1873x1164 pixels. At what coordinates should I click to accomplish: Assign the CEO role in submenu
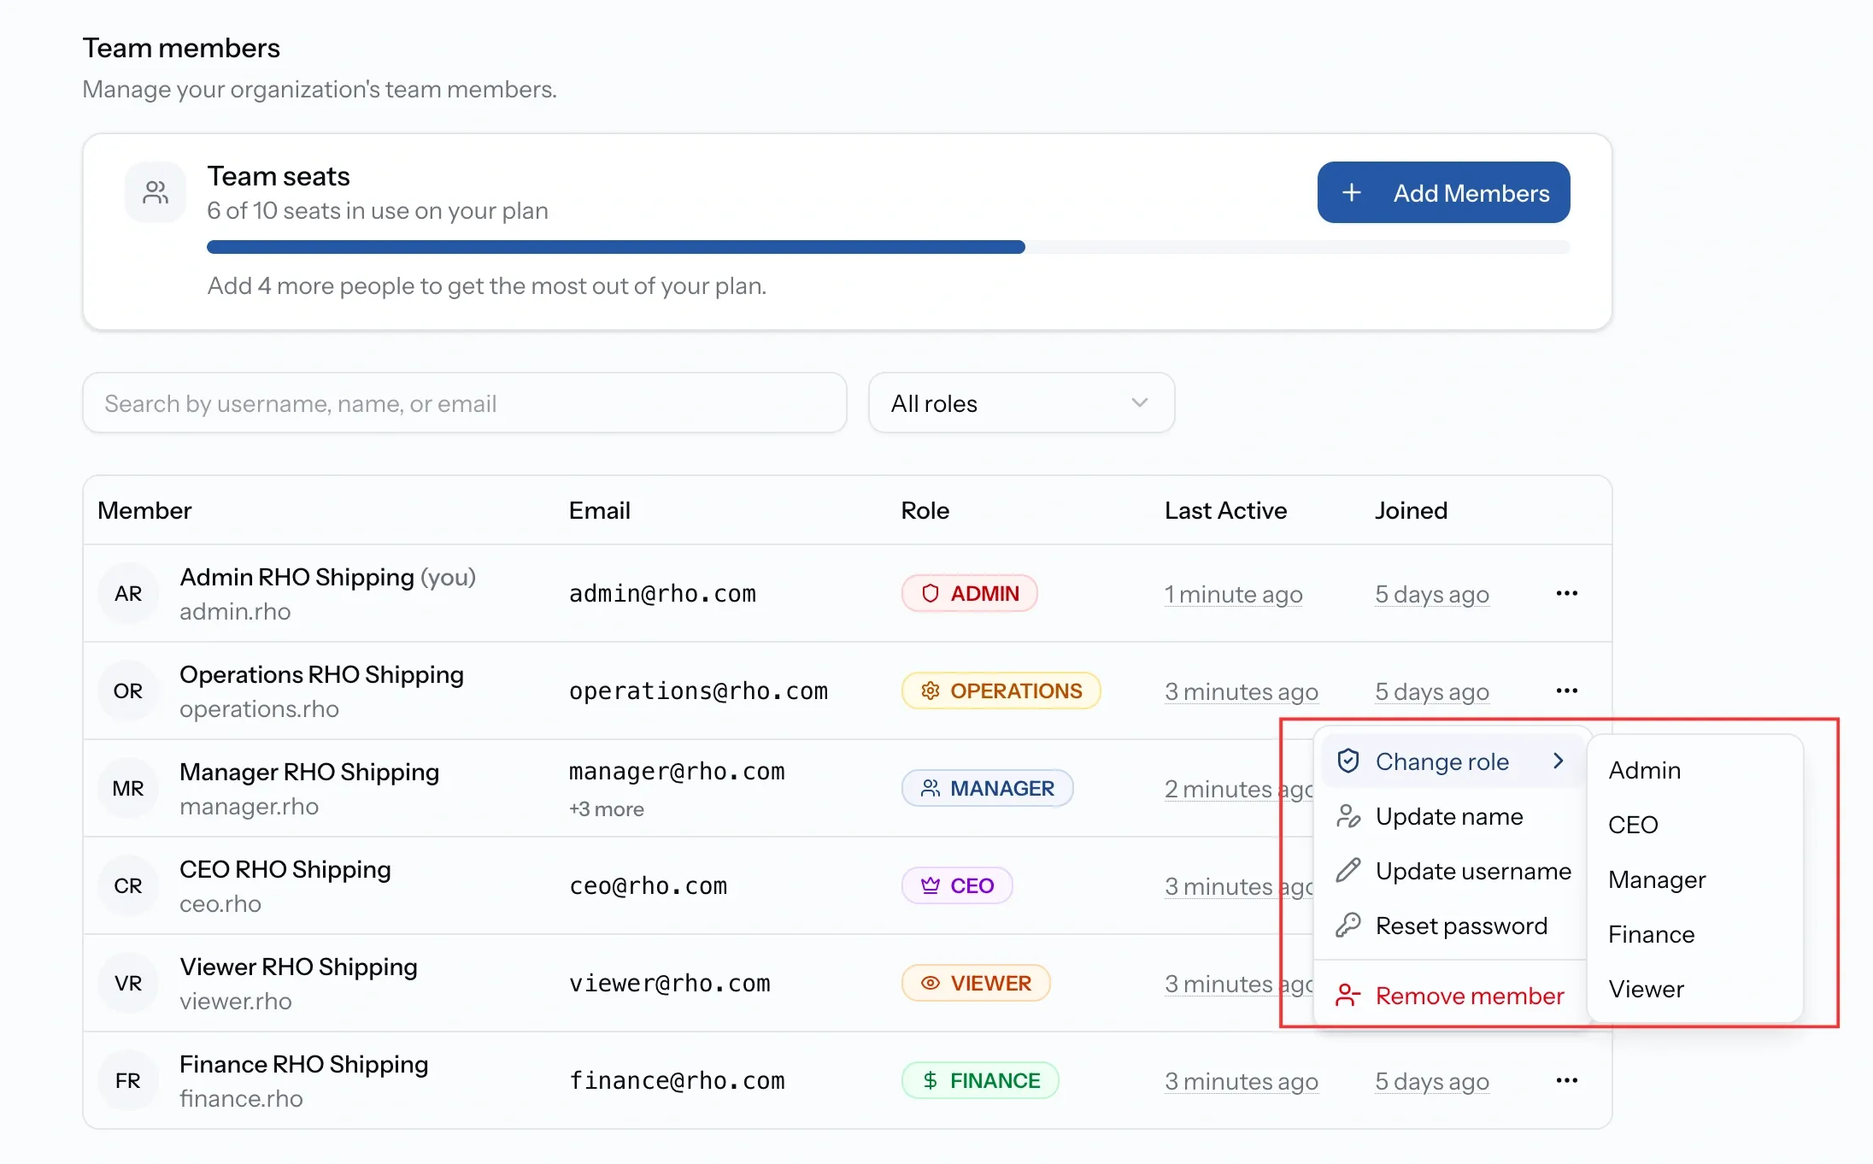[x=1695, y=825]
